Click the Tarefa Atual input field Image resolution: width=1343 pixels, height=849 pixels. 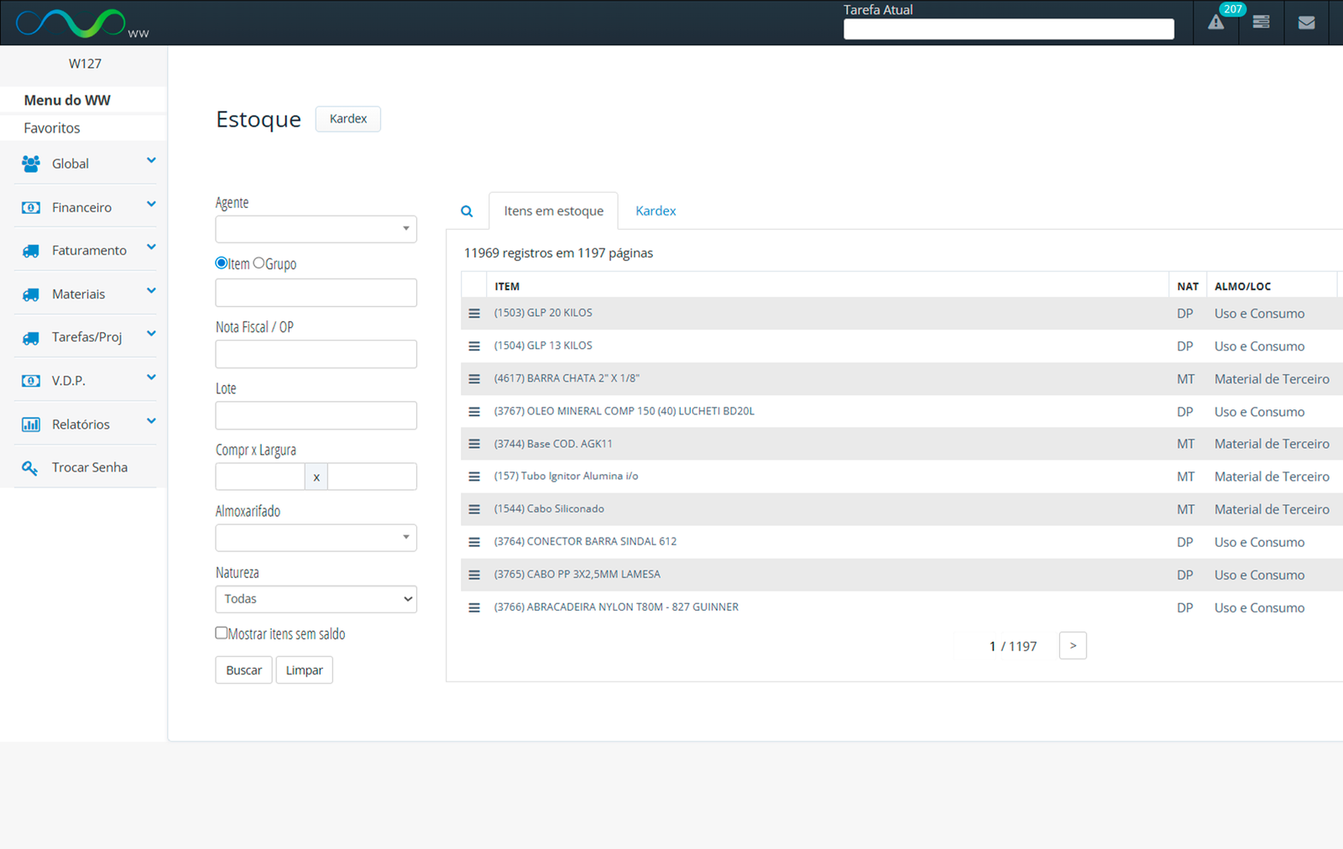[1008, 29]
